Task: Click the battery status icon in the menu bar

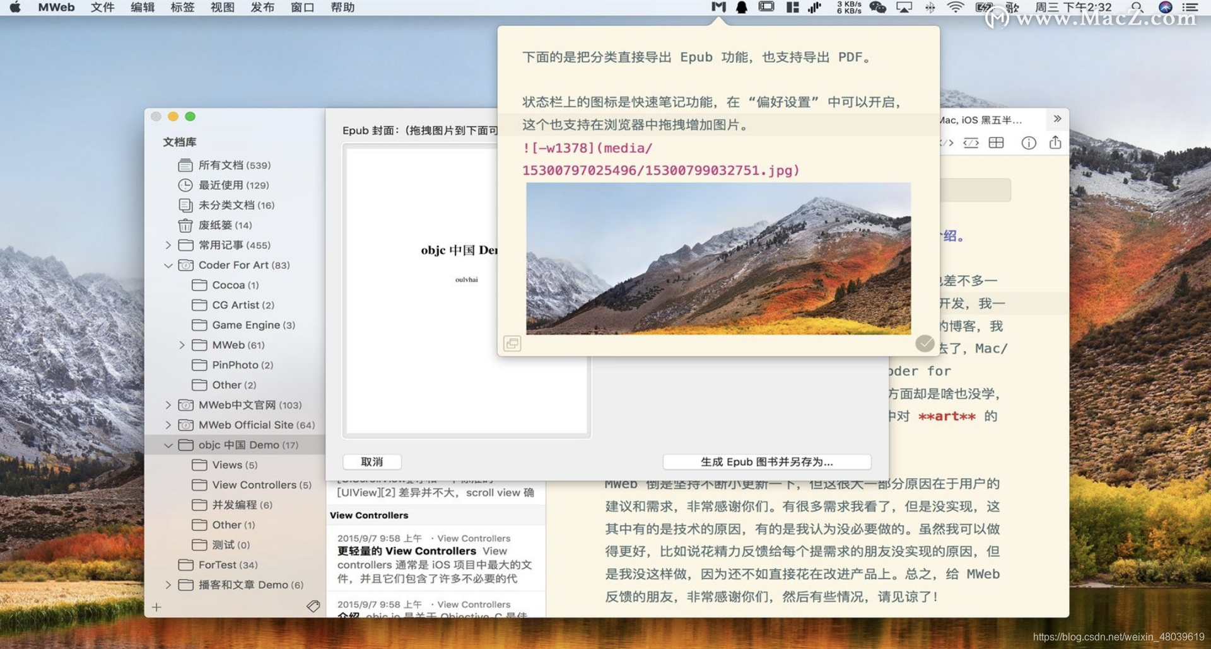Action: (983, 7)
